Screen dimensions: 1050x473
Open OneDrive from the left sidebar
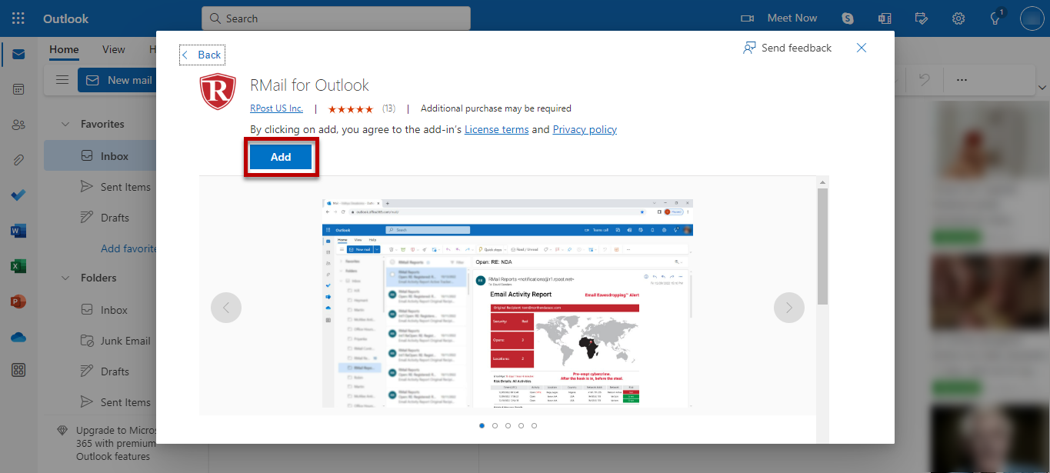coord(18,337)
